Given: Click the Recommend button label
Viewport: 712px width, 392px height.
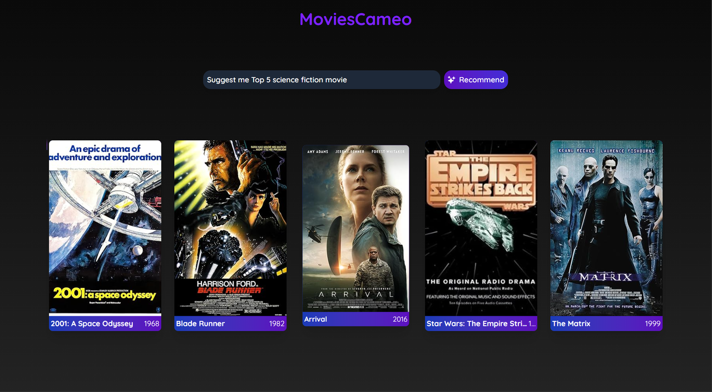Looking at the screenshot, I should point(482,80).
